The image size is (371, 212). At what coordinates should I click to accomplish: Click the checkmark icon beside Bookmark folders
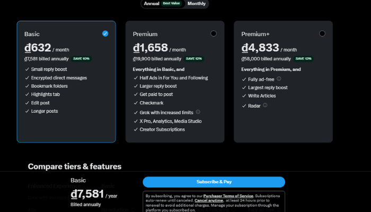tap(27, 86)
